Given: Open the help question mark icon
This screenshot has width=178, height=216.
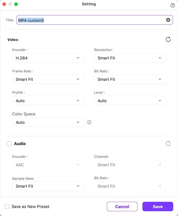Looking at the screenshot, I should click(x=173, y=5).
